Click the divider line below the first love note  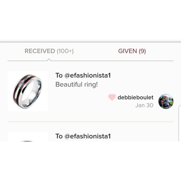[90, 122]
